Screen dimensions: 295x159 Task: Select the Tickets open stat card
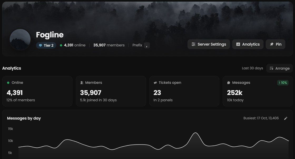coord(184,91)
